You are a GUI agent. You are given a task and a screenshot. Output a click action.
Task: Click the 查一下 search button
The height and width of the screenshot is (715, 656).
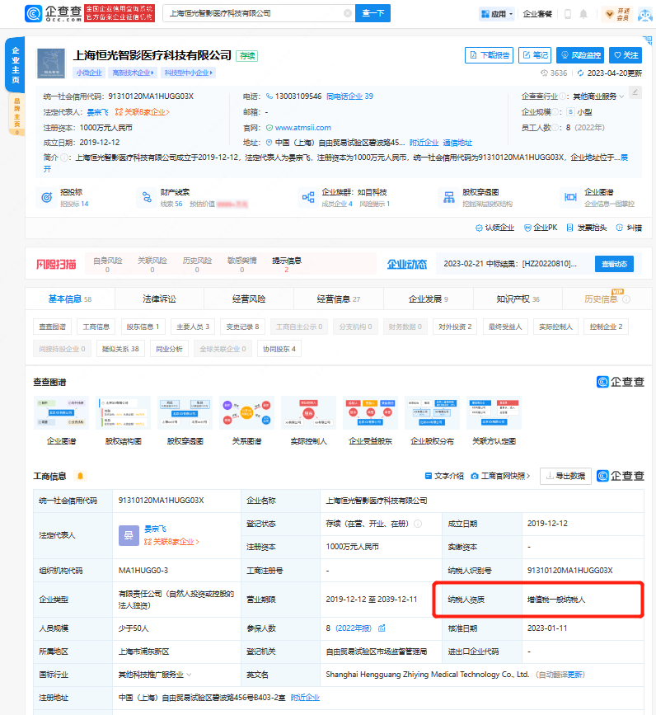tap(373, 13)
